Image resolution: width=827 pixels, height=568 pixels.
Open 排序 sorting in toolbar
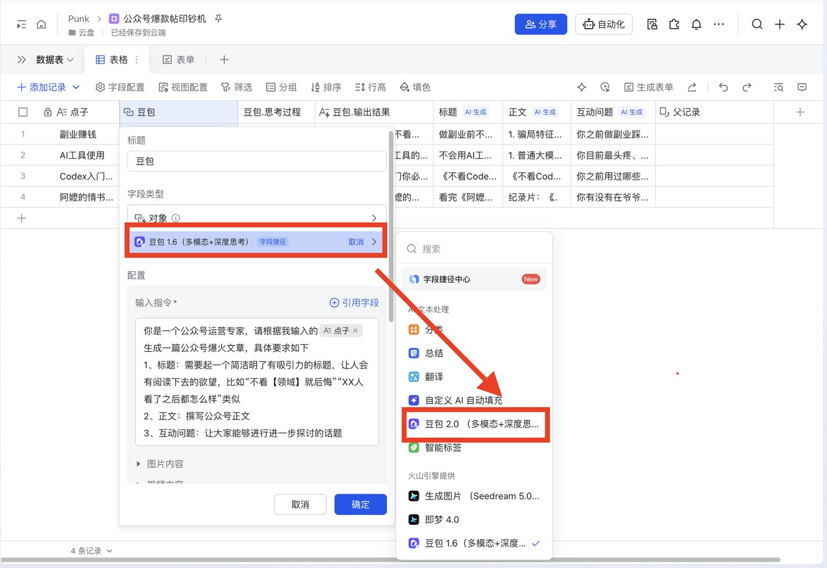[x=326, y=87]
